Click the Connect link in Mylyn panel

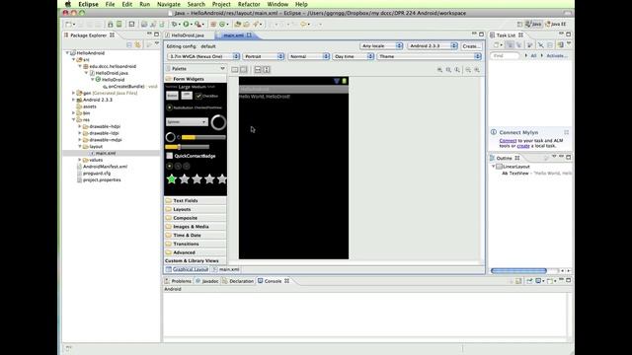(x=508, y=140)
